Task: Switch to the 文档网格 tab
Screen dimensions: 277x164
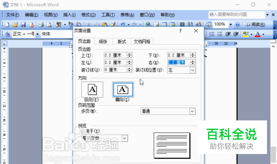Action: pyautogui.click(x=142, y=42)
